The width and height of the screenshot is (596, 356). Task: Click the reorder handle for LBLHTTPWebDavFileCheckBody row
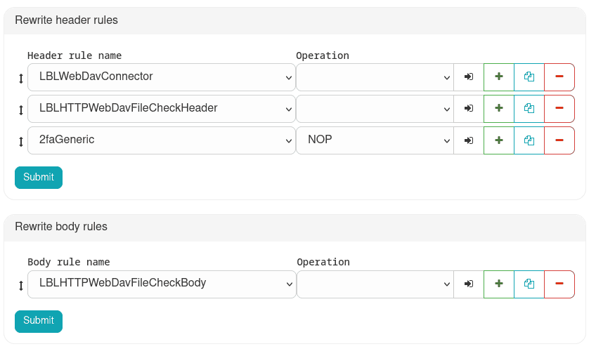pos(21,285)
